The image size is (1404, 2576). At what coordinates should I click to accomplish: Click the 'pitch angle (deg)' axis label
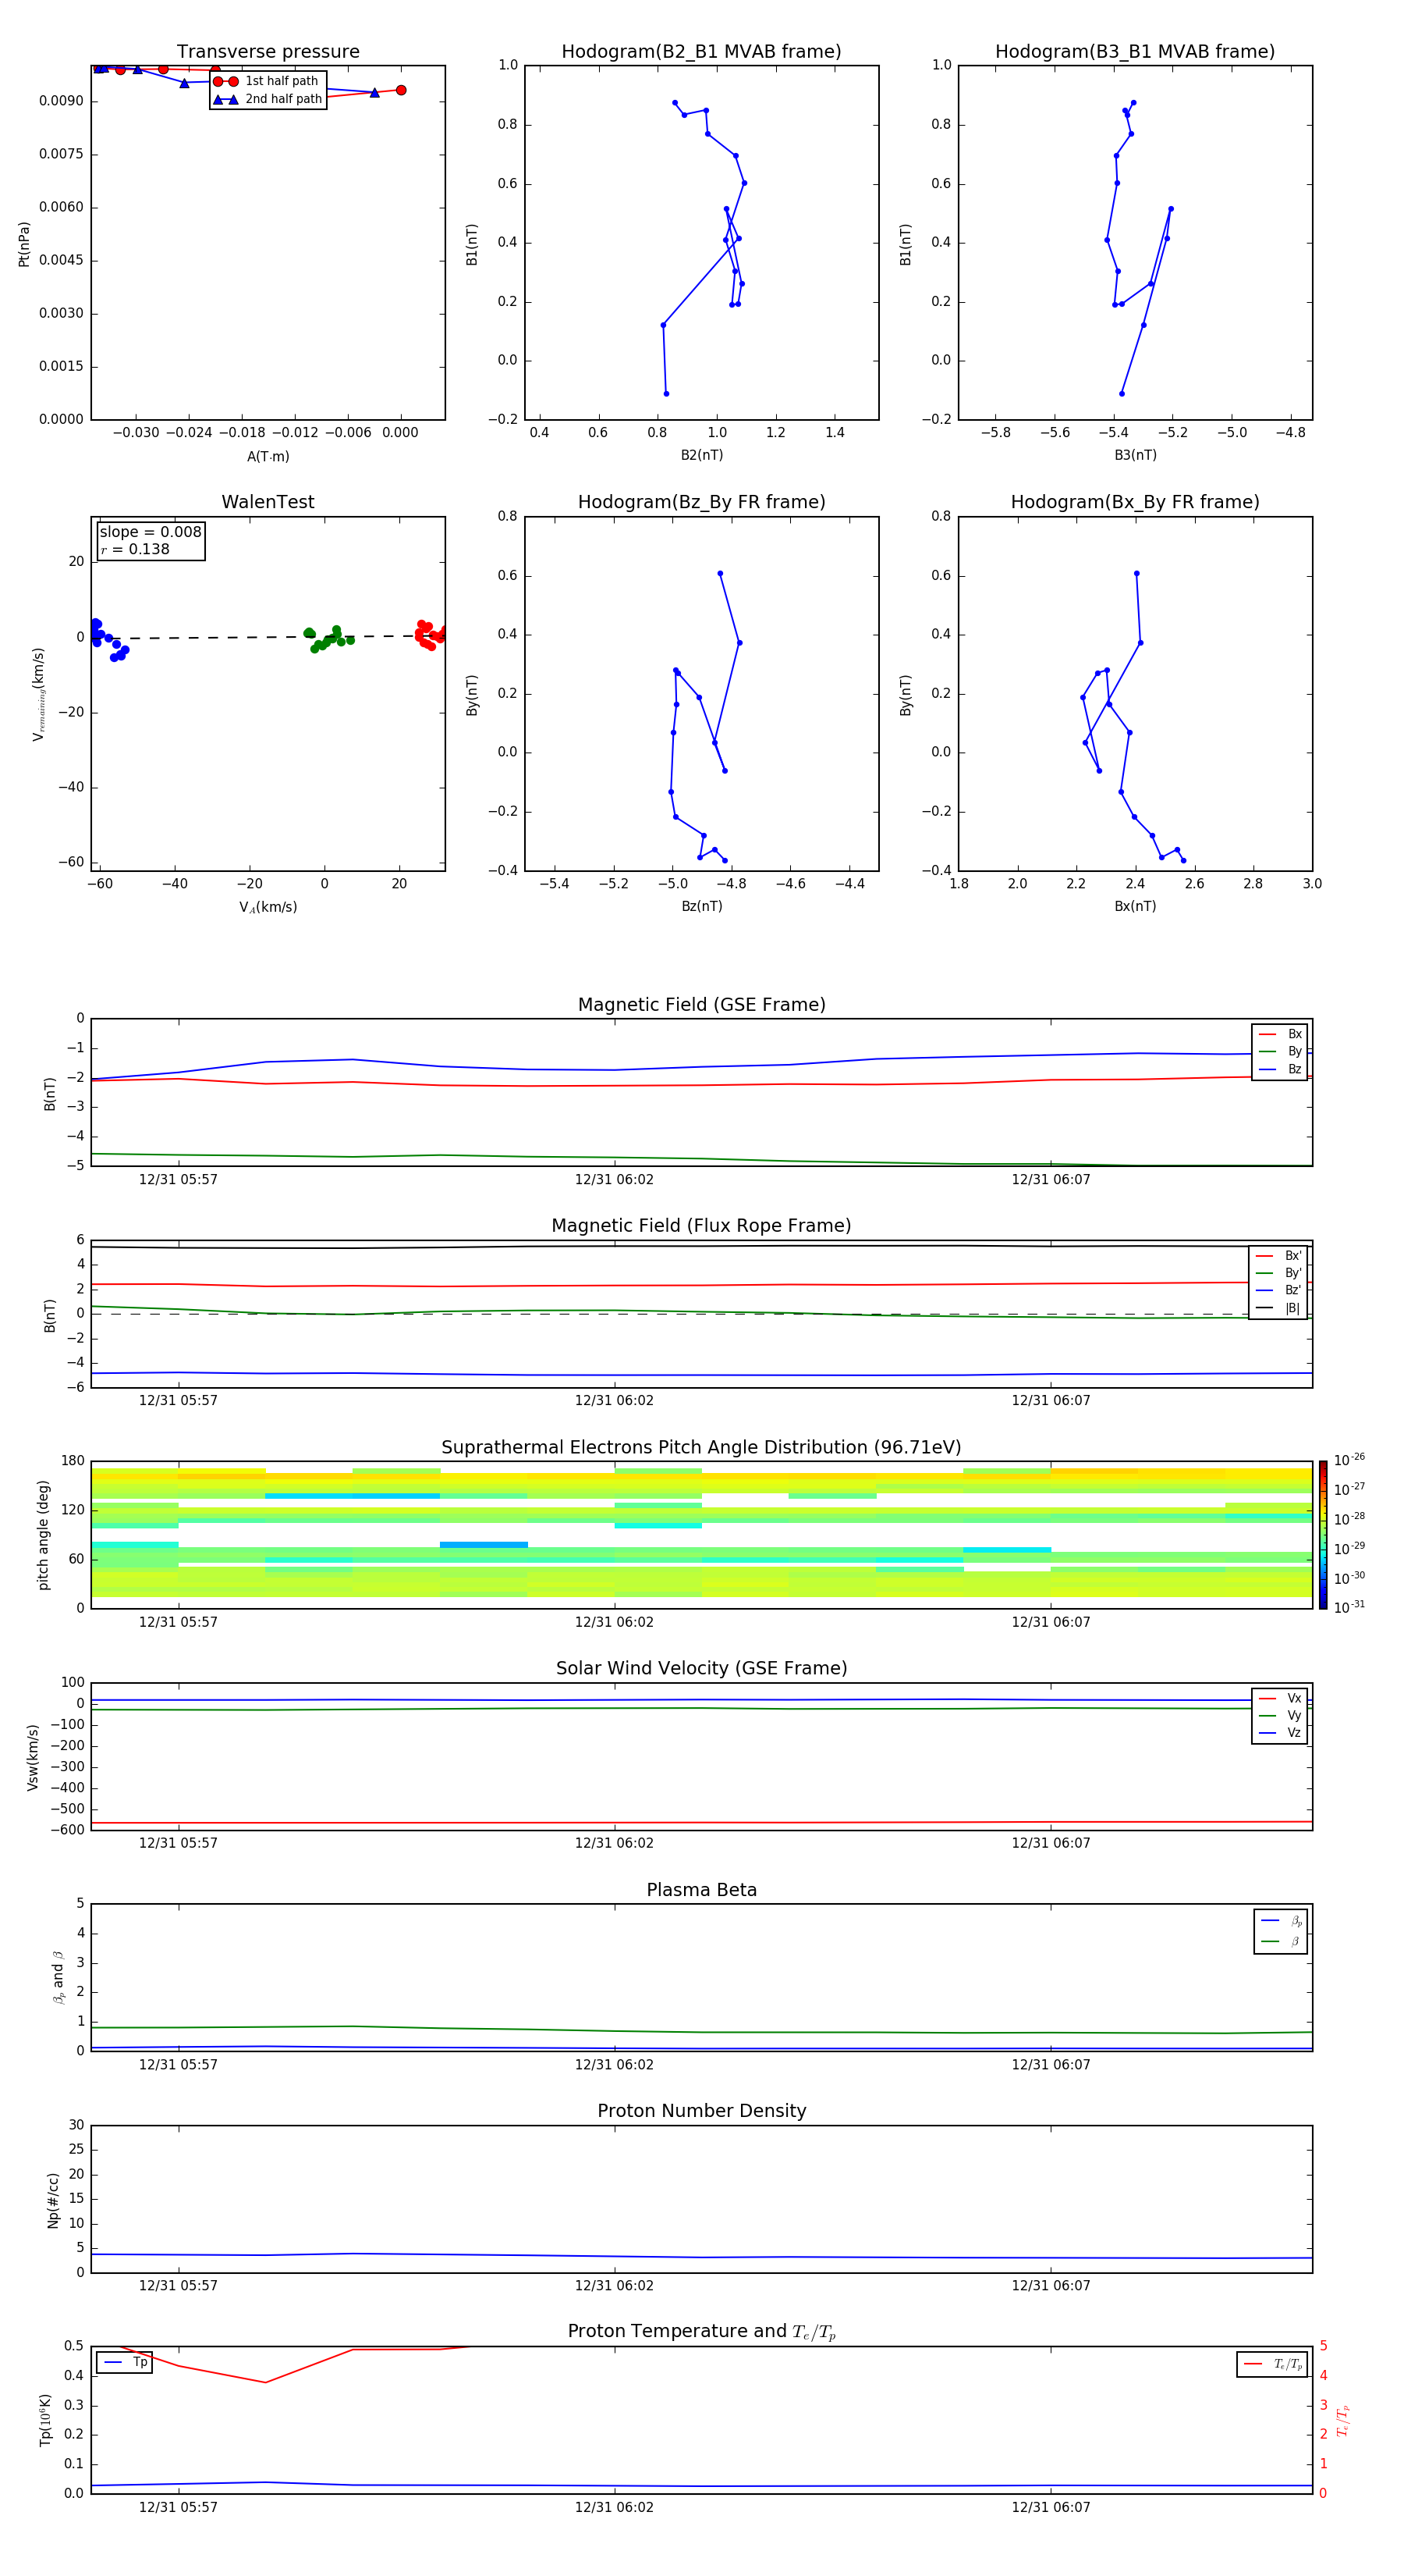[43, 1535]
